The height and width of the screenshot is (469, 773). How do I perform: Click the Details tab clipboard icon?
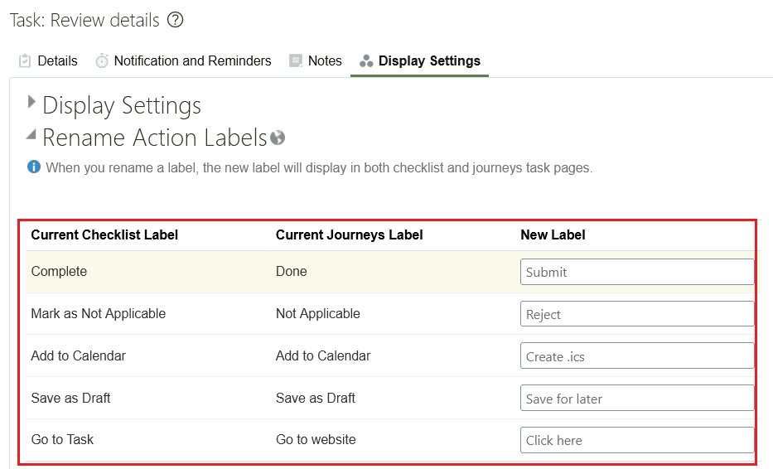point(25,60)
